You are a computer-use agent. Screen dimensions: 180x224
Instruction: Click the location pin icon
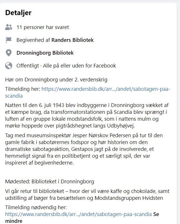coord(9,53)
